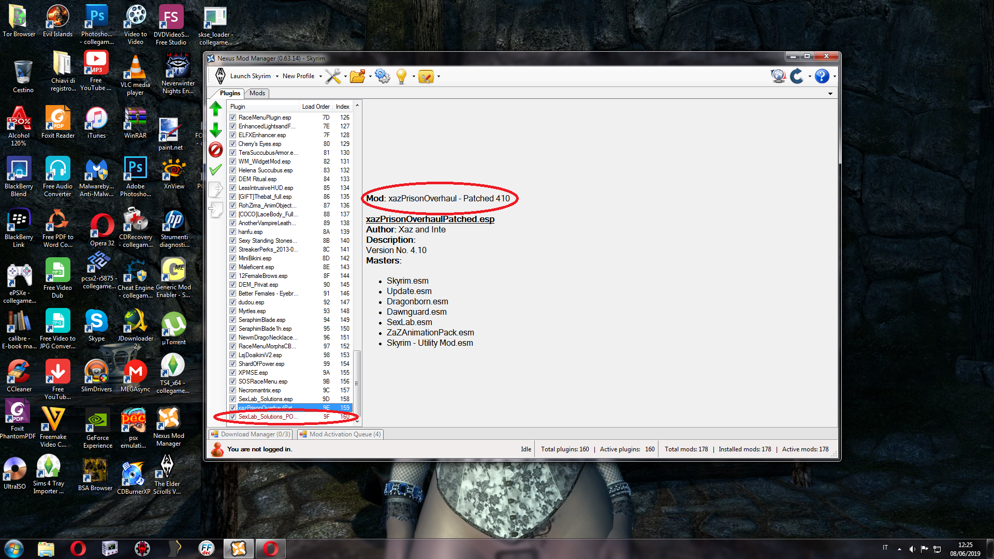Image resolution: width=994 pixels, height=559 pixels.
Task: Import load order document icon
Action: pyautogui.click(x=216, y=210)
